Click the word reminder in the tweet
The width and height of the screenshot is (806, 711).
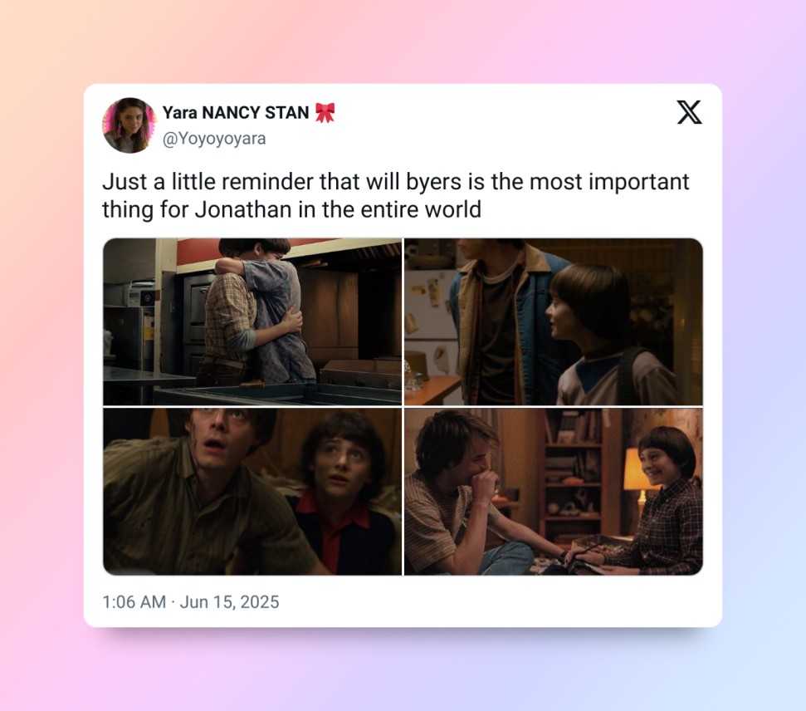267,182
